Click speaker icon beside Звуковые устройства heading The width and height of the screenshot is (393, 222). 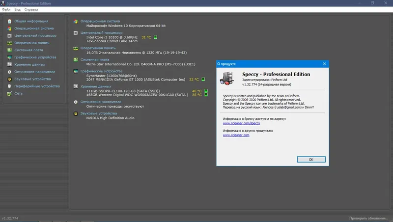click(76, 113)
